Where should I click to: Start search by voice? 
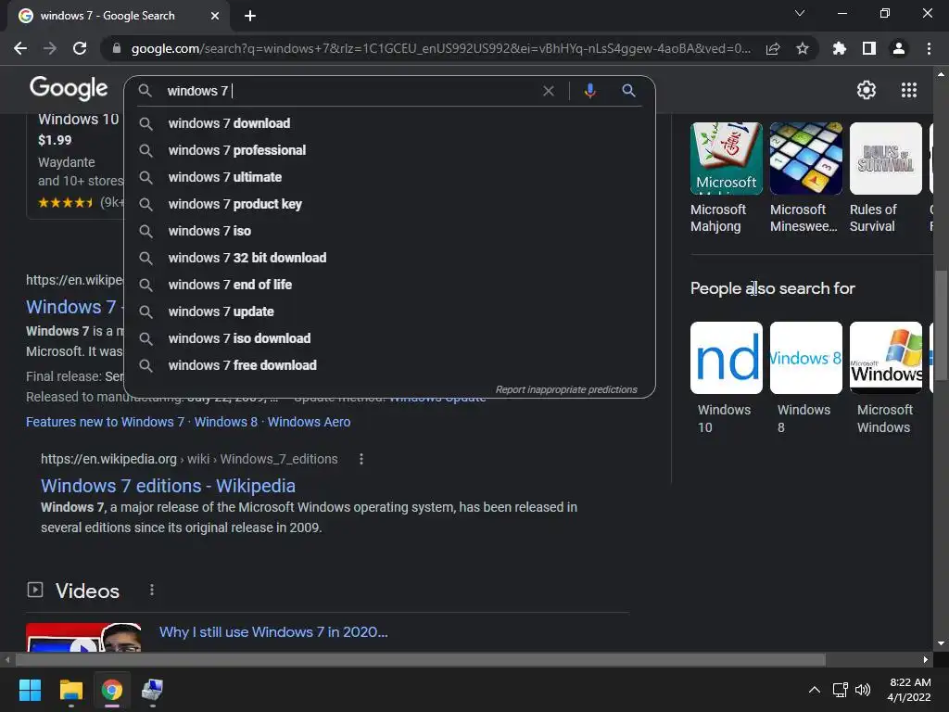click(590, 91)
